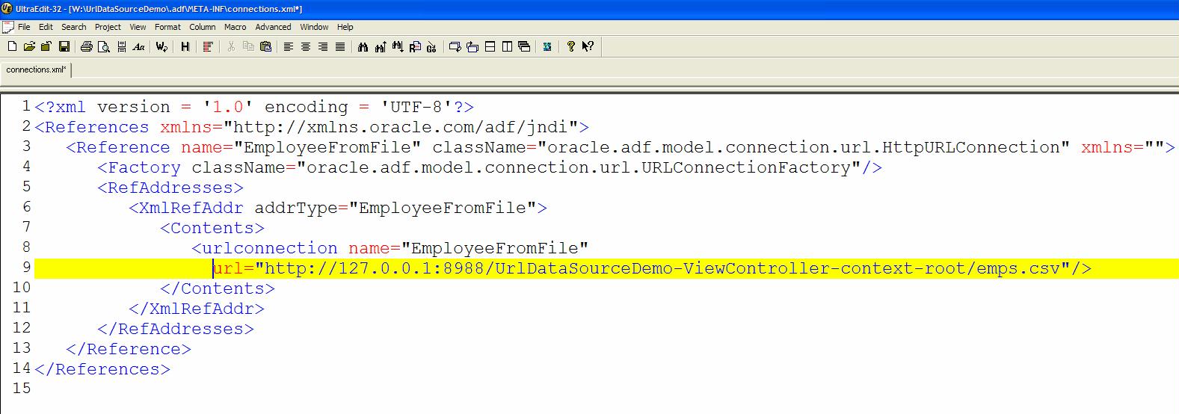
Task: Open the Column menu
Action: pos(202,27)
